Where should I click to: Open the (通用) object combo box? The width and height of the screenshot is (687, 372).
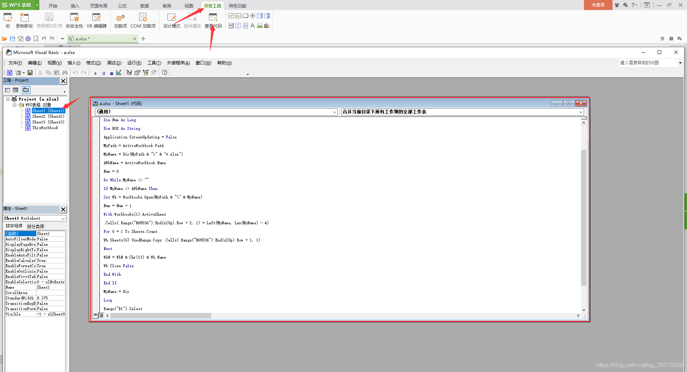216,112
